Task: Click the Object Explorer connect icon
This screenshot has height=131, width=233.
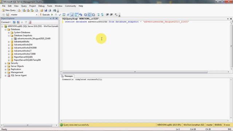Action: tap(14, 22)
